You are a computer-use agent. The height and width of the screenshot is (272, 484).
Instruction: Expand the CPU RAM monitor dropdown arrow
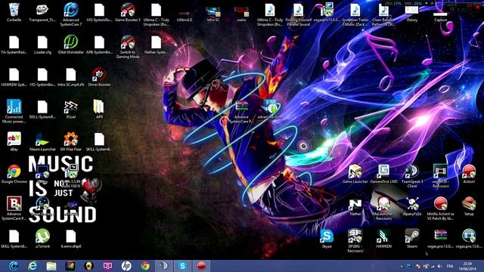tap(427, 3)
